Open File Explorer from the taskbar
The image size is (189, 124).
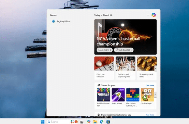tap(95, 122)
